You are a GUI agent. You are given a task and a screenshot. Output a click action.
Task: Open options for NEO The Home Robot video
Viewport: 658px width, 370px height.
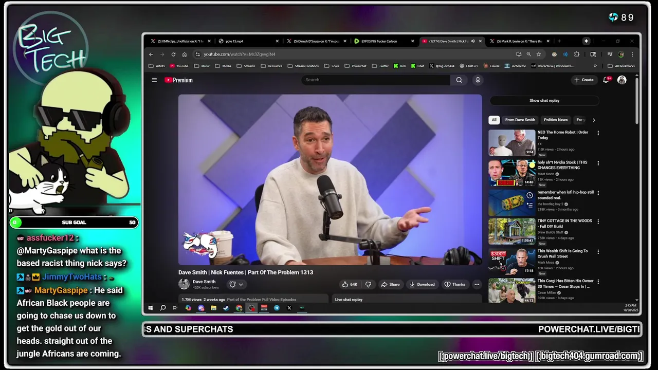click(x=598, y=133)
